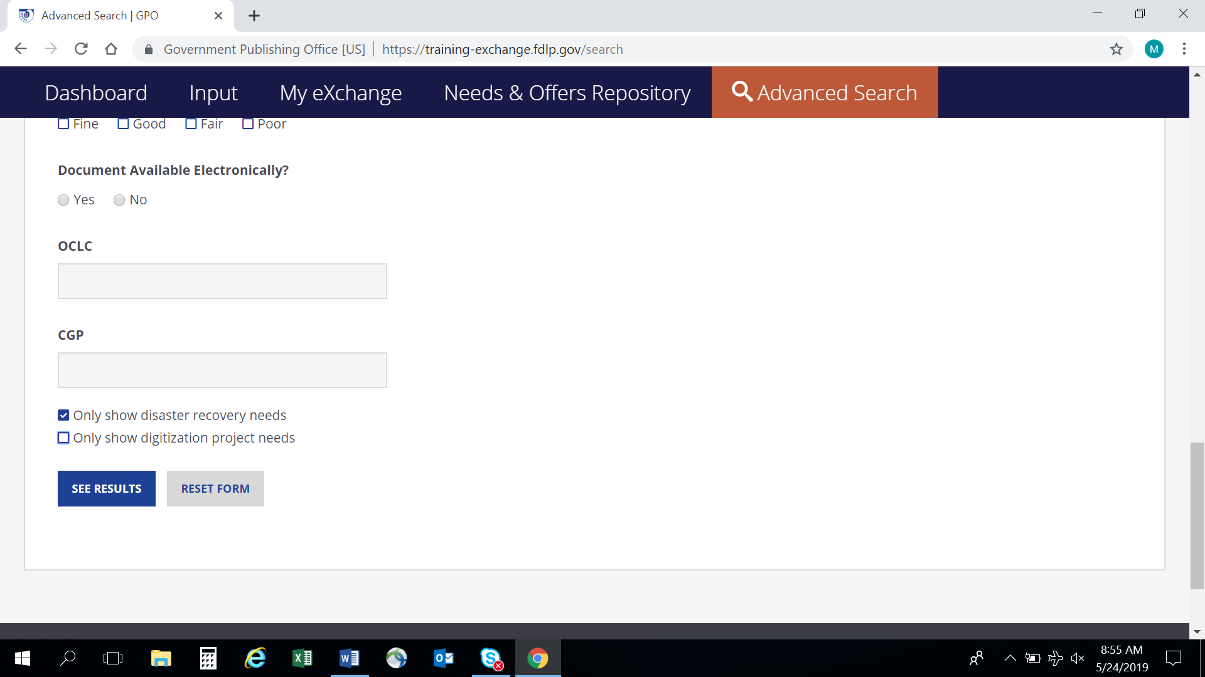Open Outlook from the taskbar
The width and height of the screenshot is (1205, 677).
point(444,658)
